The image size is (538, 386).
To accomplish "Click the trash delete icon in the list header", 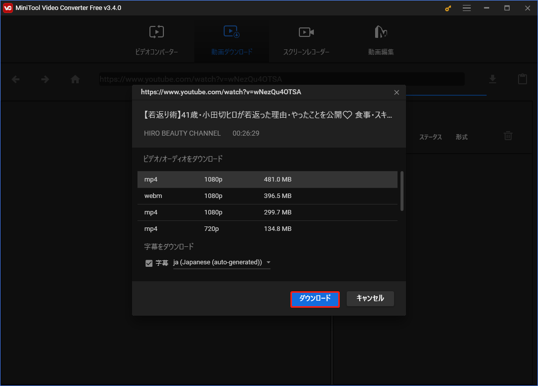I will pyautogui.click(x=508, y=136).
